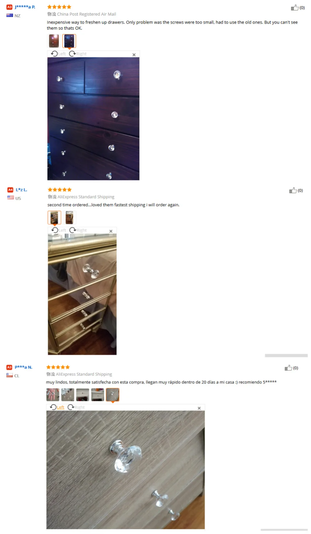
Task: Select second thumbnail in L*z L. review
Action: (69, 217)
